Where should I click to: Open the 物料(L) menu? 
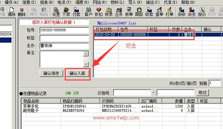pos(117,2)
